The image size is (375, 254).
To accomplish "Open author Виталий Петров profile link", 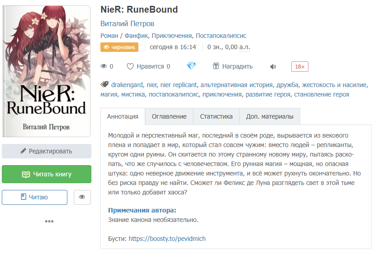I will [127, 23].
